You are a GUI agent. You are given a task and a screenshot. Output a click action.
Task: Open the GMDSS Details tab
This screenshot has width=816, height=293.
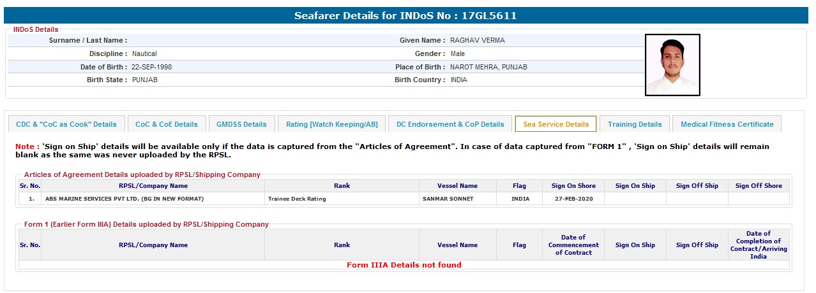tap(241, 124)
